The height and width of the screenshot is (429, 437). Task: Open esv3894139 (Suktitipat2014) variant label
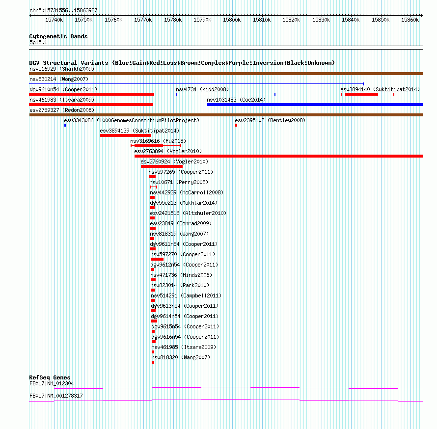[x=139, y=131]
